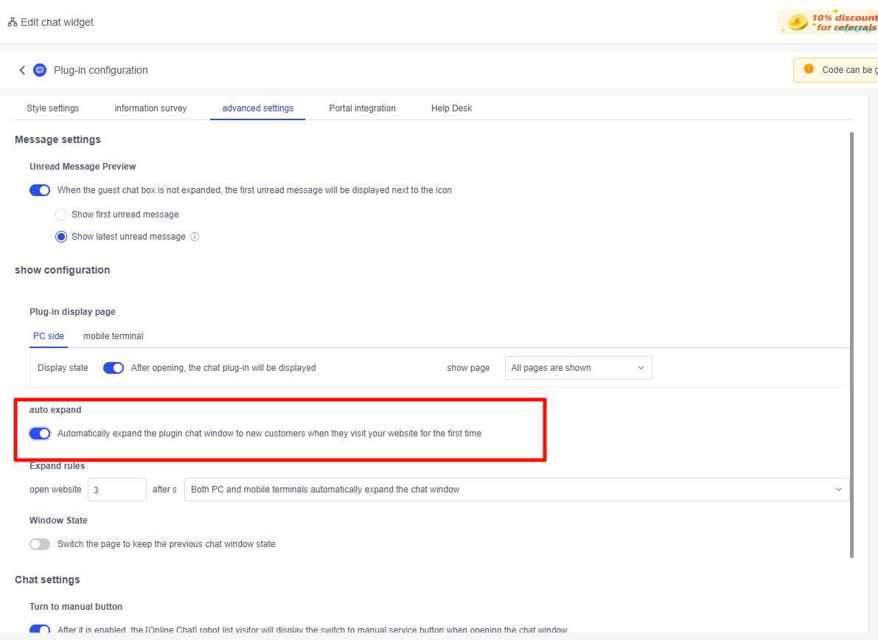Disable the auto expand toggle
Screen dimensions: 878x640
point(40,434)
